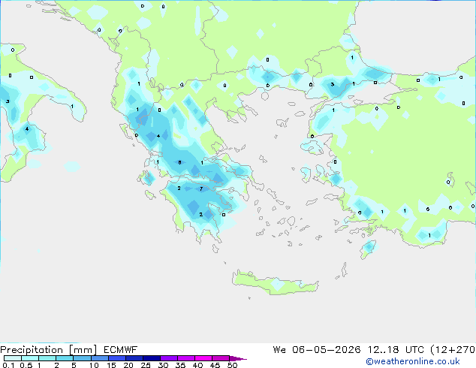Image resolution: width=476 pixels, height=368 pixels.
Task: Pick the legend swatch between 35 and 40
Action: click(x=186, y=358)
